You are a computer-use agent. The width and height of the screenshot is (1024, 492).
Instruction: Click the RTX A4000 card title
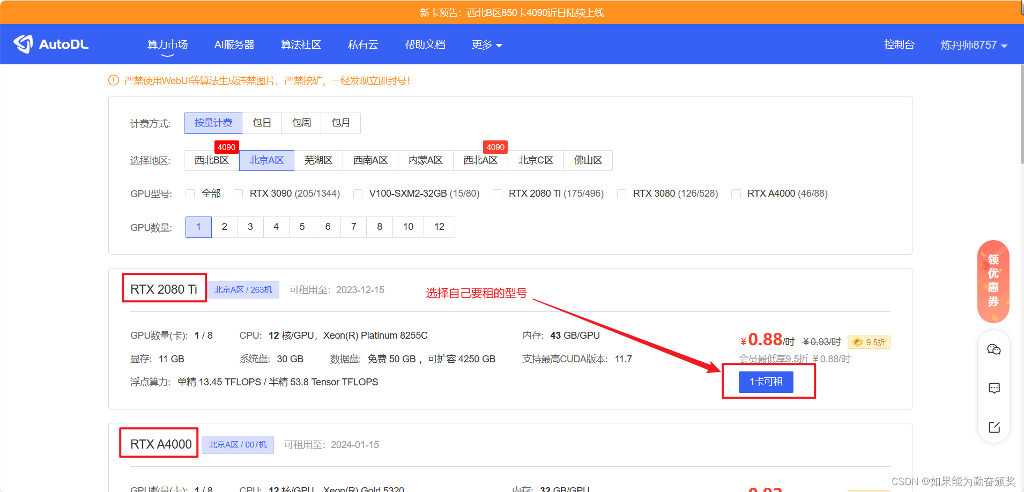pos(161,444)
